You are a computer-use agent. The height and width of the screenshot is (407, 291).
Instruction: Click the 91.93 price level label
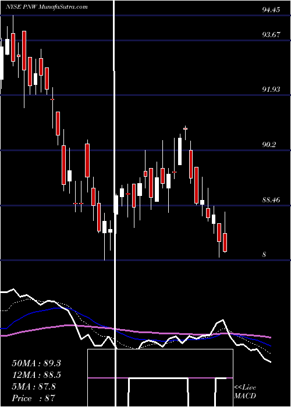point(271,90)
